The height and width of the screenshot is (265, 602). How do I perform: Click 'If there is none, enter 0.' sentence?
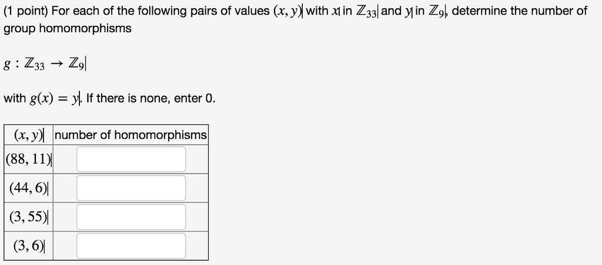click(x=151, y=99)
